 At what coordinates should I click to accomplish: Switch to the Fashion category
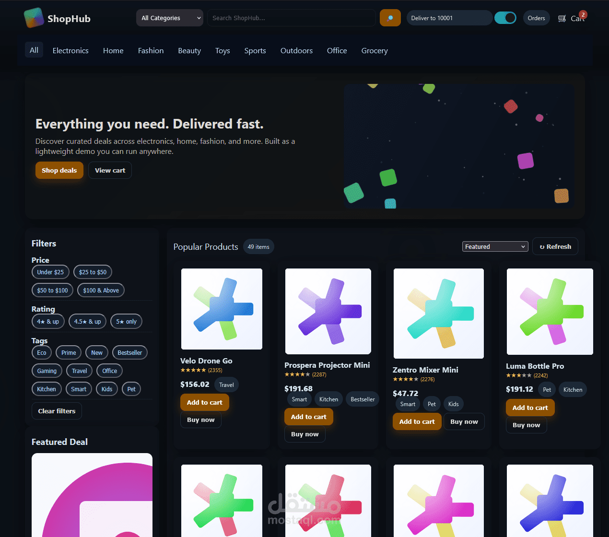coord(151,50)
